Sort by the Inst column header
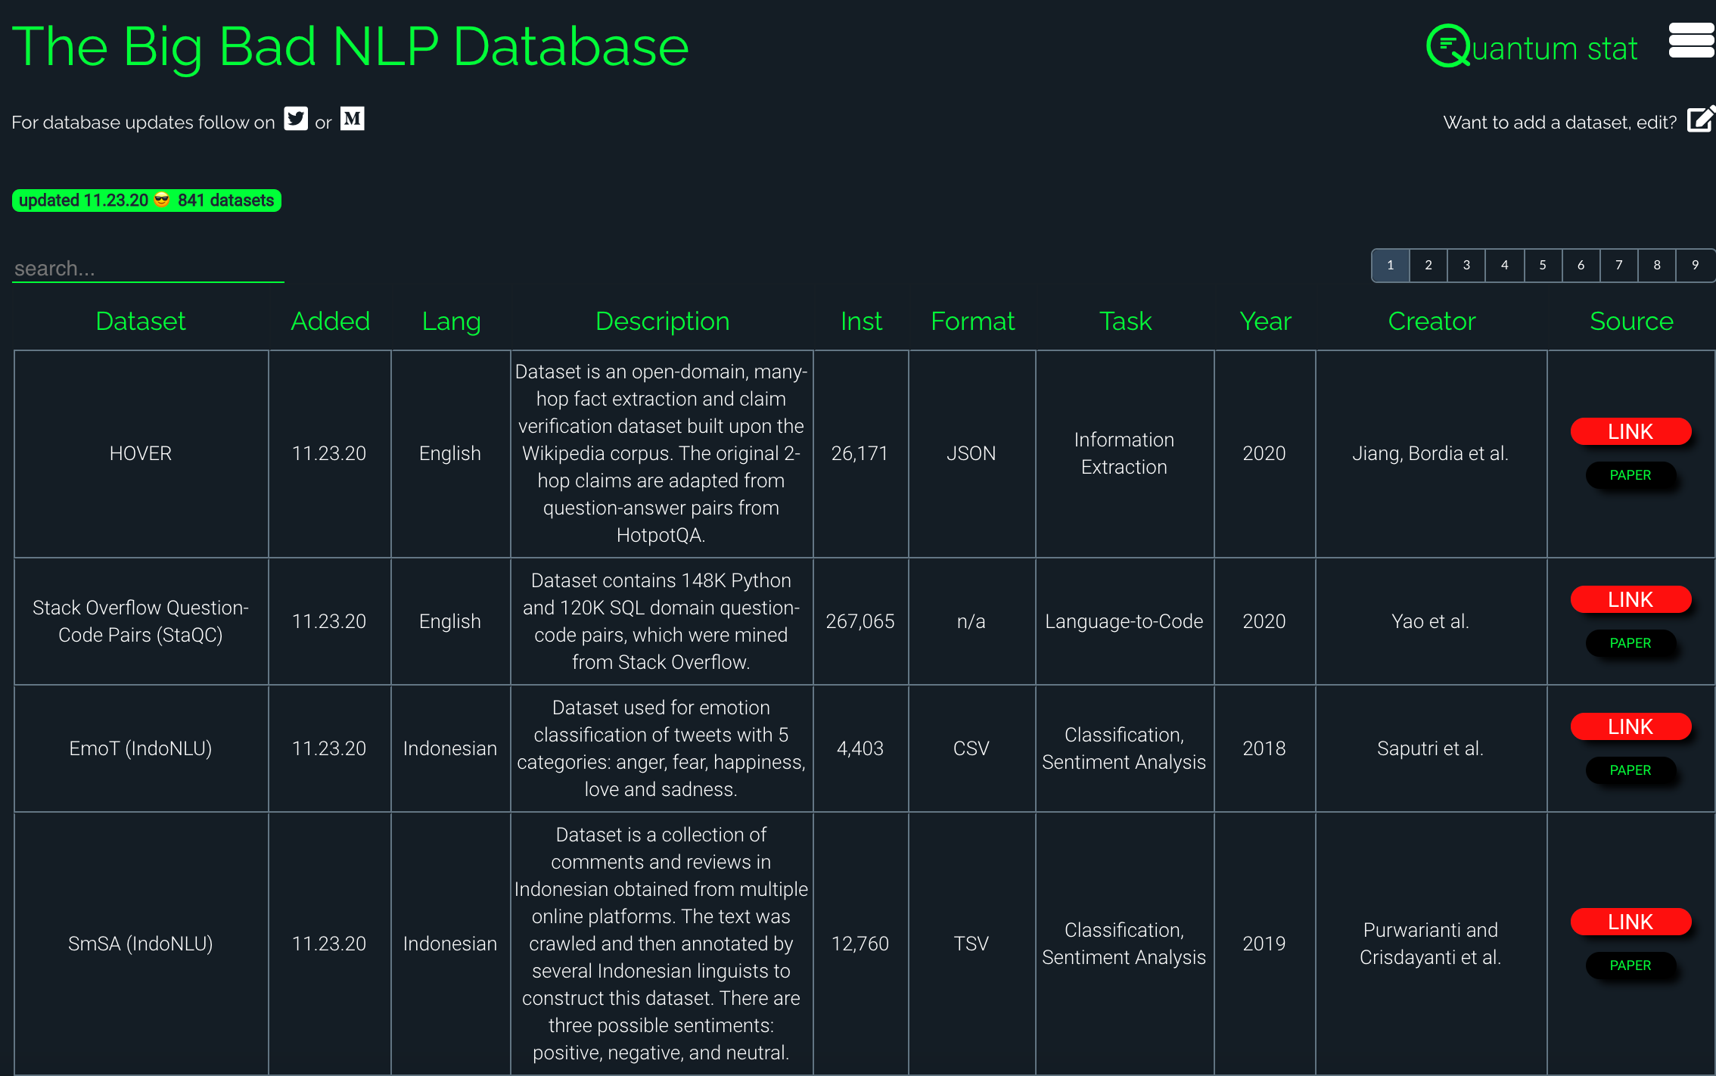 [x=861, y=322]
